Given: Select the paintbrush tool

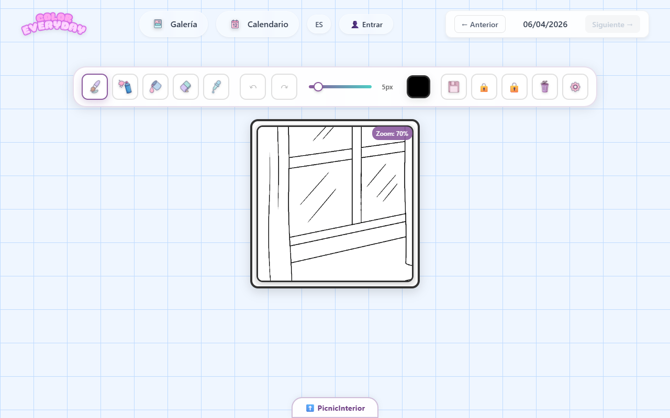Looking at the screenshot, I should pos(95,87).
